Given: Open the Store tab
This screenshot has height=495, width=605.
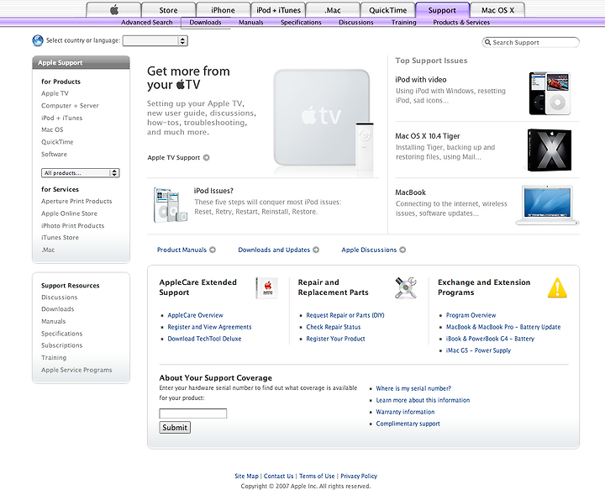Looking at the screenshot, I should click(168, 10).
